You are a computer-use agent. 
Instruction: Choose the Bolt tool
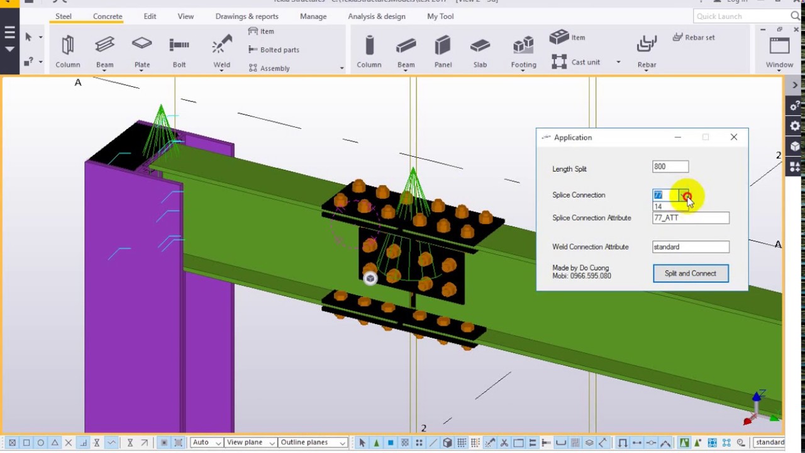179,51
